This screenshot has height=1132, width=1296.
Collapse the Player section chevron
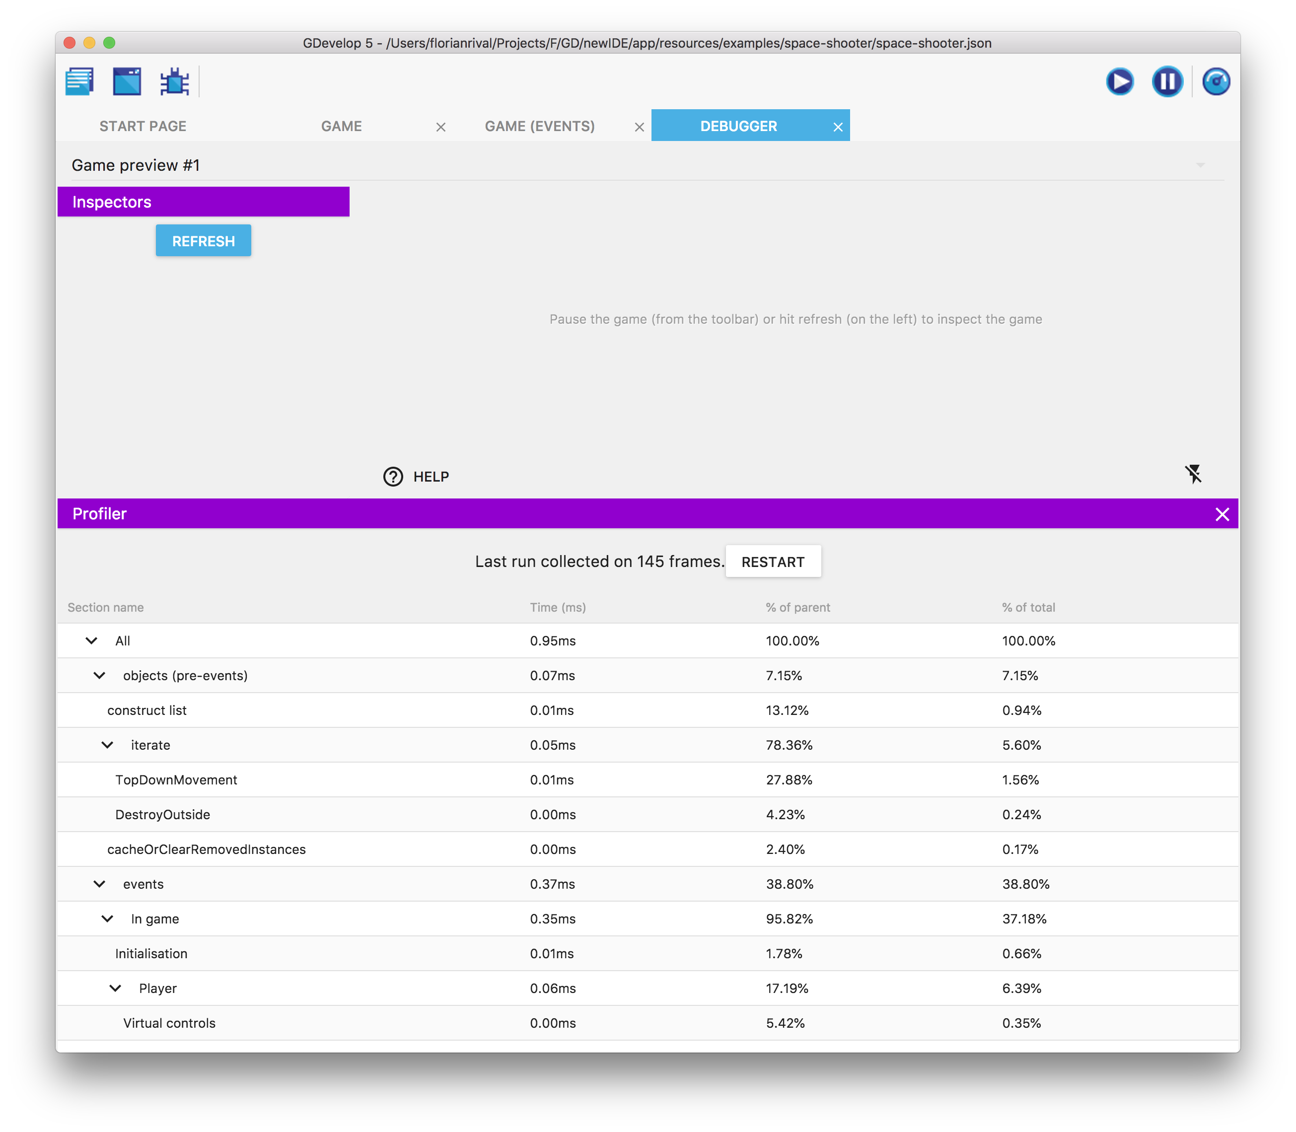[115, 988]
